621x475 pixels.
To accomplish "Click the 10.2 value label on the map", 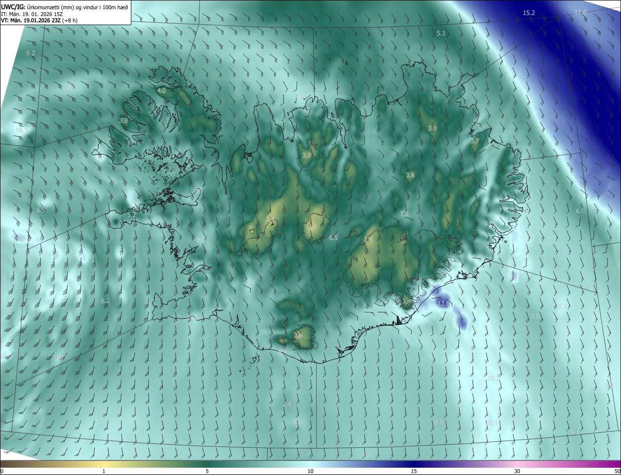I will [x=493, y=378].
